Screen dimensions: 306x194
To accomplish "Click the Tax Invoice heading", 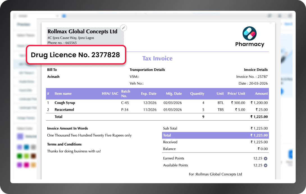I will pos(157,58).
